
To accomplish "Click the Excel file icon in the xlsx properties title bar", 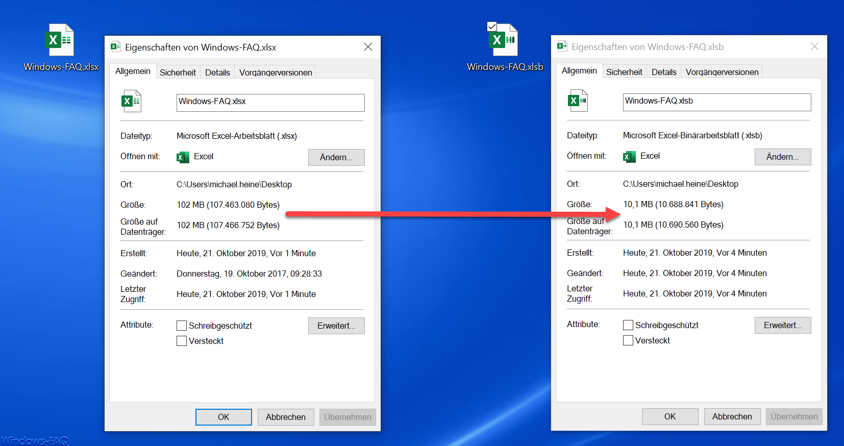I will 116,47.
